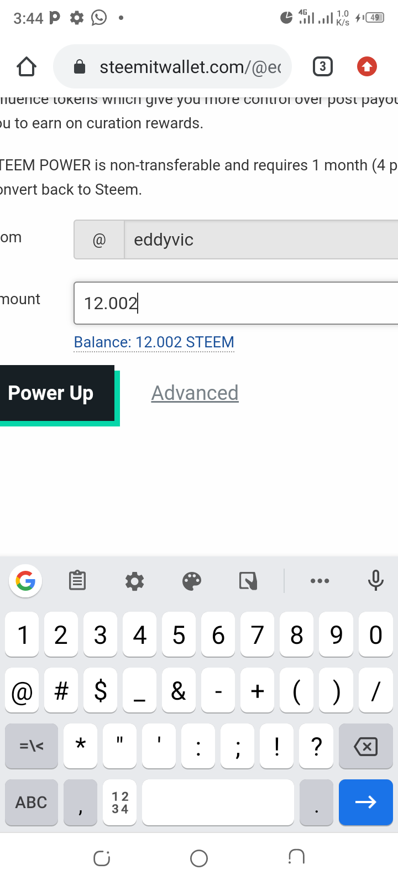Open keyboard settings gear icon
The image size is (398, 885).
coord(135,581)
